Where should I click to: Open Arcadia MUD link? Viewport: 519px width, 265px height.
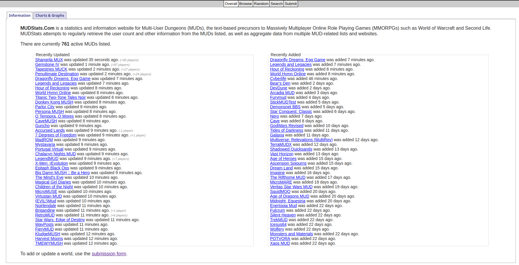(282, 93)
